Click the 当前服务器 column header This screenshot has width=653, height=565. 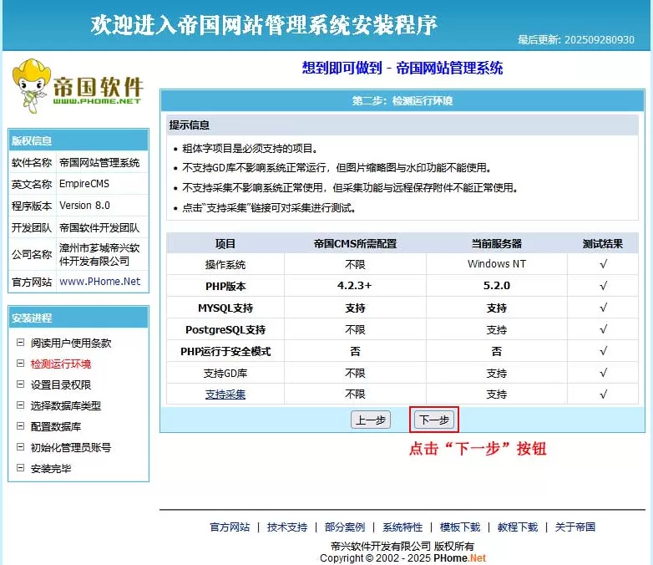(496, 243)
